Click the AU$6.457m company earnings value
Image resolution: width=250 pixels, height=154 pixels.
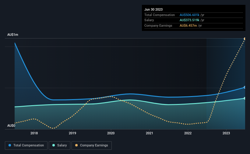pyautogui.click(x=188, y=25)
